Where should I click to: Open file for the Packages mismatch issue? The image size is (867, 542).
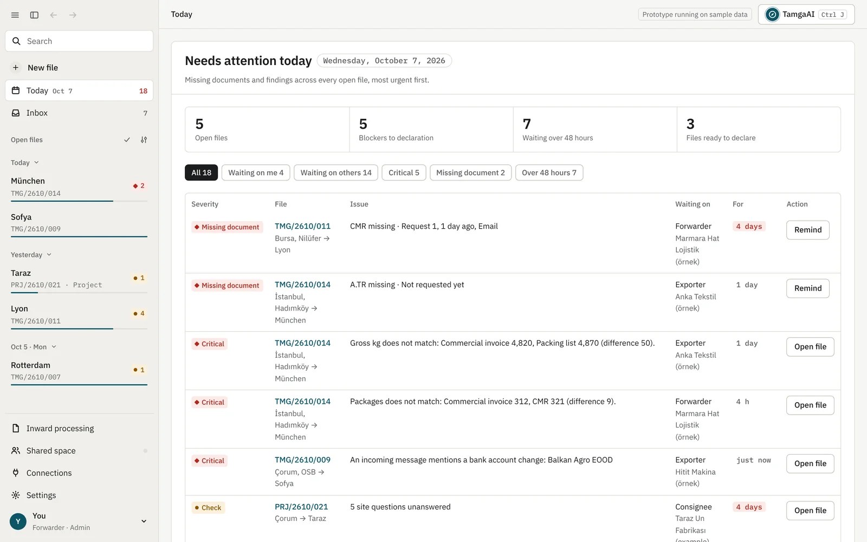point(810,405)
